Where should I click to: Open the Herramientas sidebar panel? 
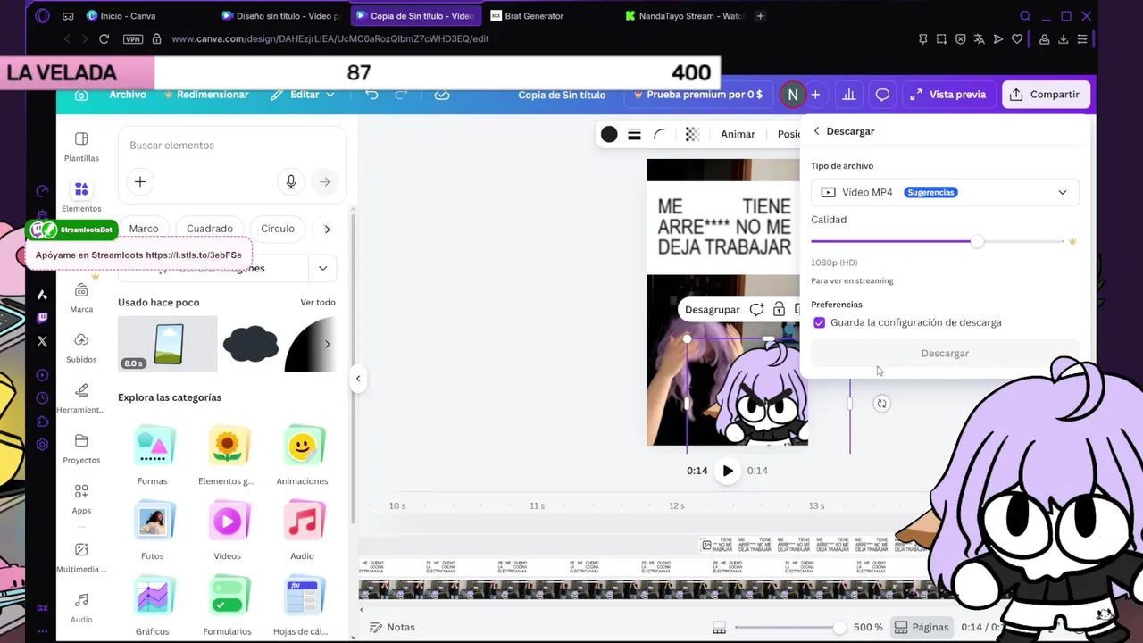(x=81, y=399)
